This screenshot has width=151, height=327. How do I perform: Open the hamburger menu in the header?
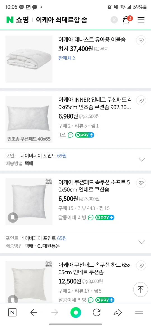[x=141, y=20]
